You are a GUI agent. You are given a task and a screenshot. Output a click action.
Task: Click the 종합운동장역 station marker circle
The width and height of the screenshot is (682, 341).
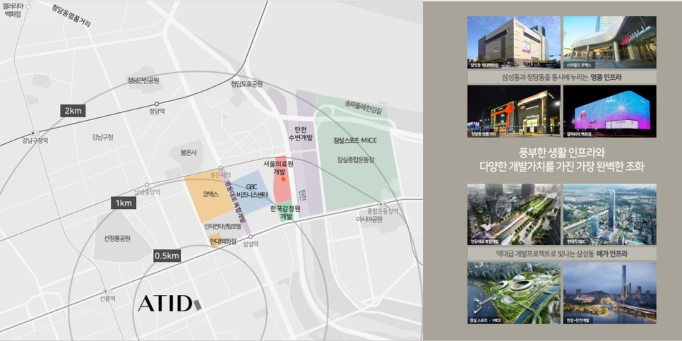[383, 203]
